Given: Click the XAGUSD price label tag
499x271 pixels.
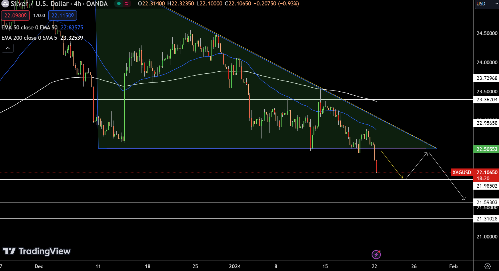Looking at the screenshot, I should click(x=462, y=172).
